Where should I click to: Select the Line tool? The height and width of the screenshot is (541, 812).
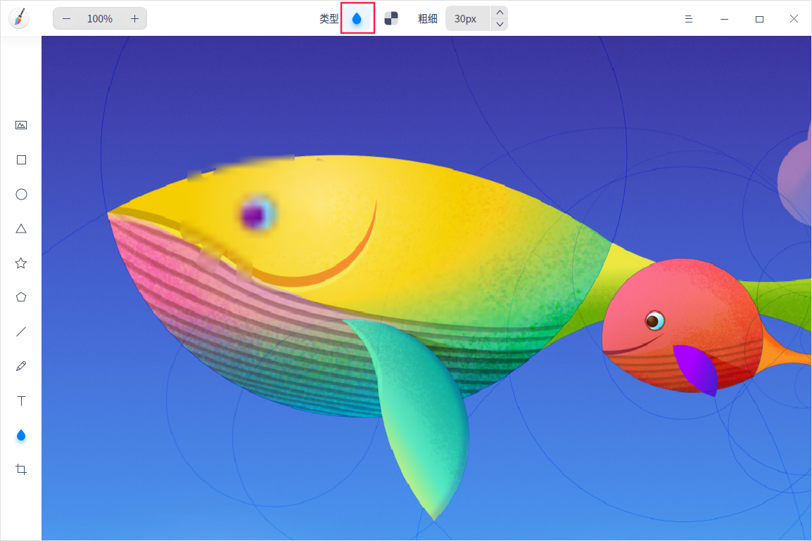[21, 332]
